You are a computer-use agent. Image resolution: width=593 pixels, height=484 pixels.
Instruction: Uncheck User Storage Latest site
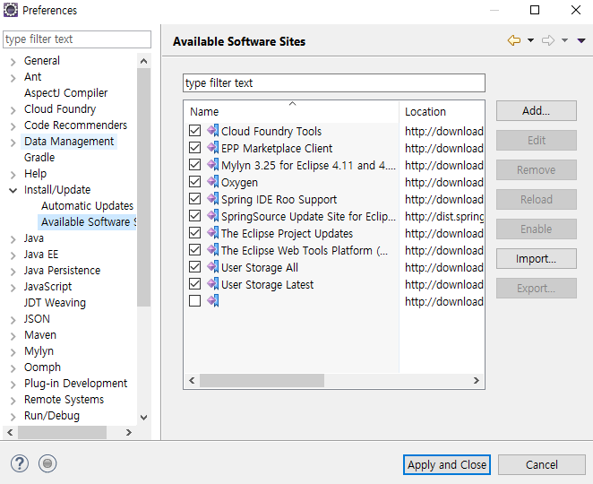pos(194,284)
